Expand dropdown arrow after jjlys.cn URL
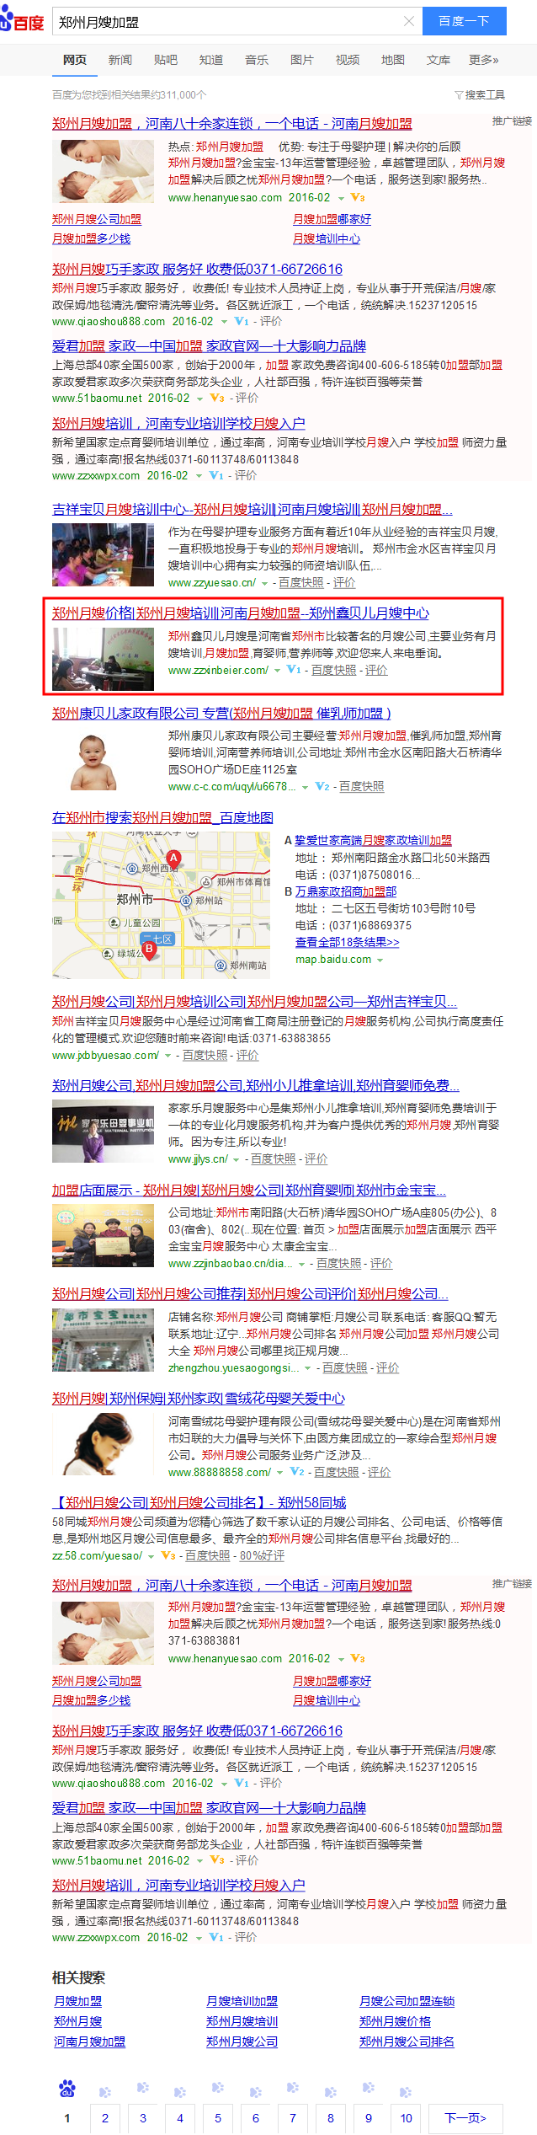 237,1160
